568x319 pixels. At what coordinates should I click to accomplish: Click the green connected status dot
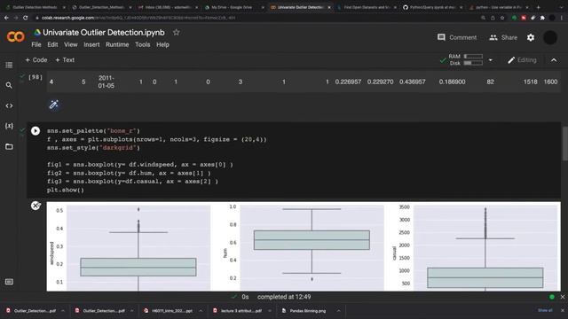coord(552,297)
